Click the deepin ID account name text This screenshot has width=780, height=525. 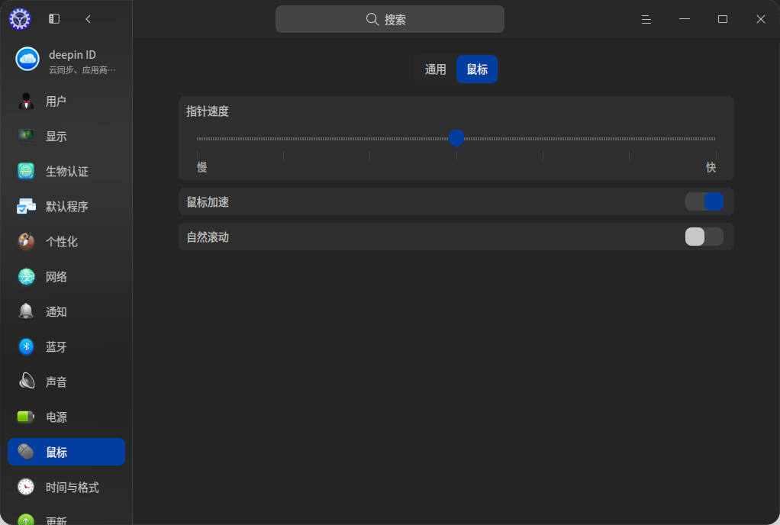click(x=73, y=55)
